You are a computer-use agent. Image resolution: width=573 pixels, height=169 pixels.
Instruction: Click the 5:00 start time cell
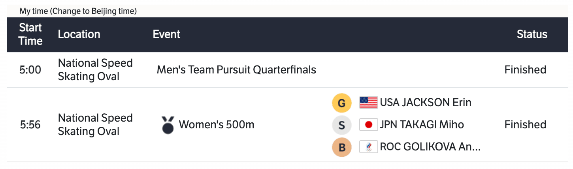[x=30, y=70]
